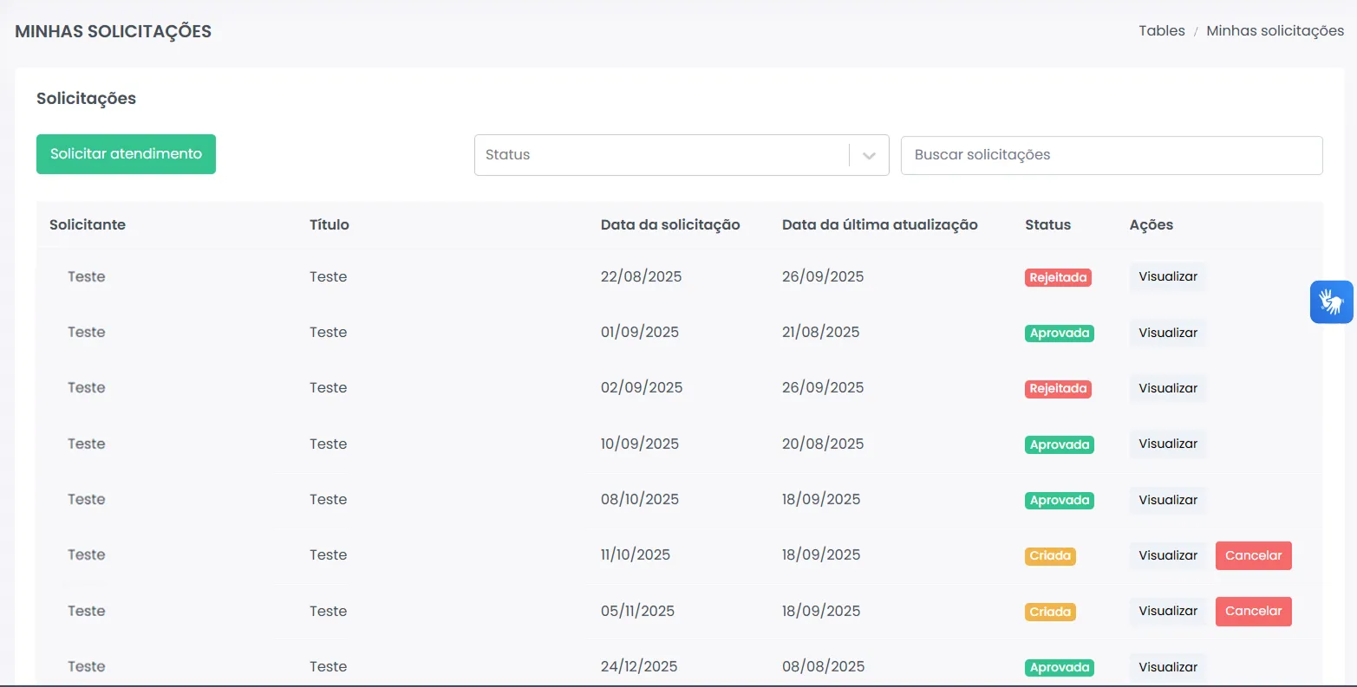Click the Data da solicitação column header
The image size is (1357, 687).
coord(669,224)
